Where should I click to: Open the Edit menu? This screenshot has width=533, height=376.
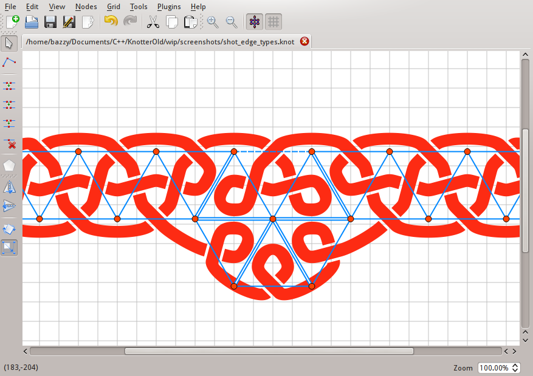point(32,7)
